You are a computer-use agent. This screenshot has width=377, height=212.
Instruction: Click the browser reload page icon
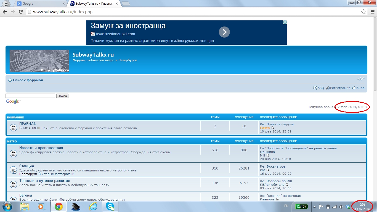(21, 12)
